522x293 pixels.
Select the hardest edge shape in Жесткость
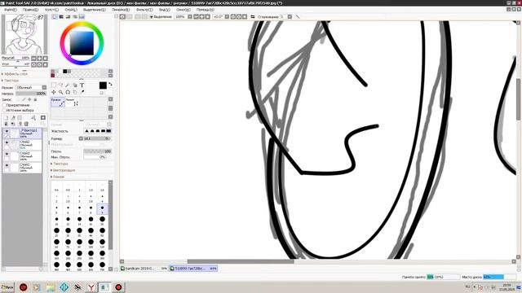tap(108, 131)
